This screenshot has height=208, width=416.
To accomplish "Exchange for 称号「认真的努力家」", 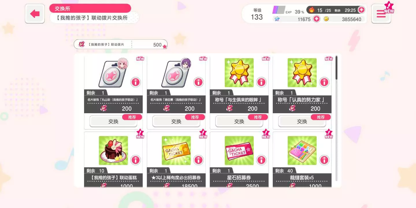I will coord(302,121).
